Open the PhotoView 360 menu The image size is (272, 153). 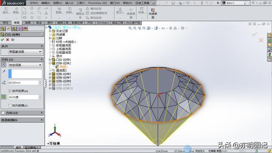pyautogui.click(x=97, y=3)
